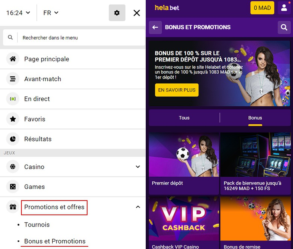Expand the Casino menu chevron
The width and height of the screenshot is (293, 249).
138,167
